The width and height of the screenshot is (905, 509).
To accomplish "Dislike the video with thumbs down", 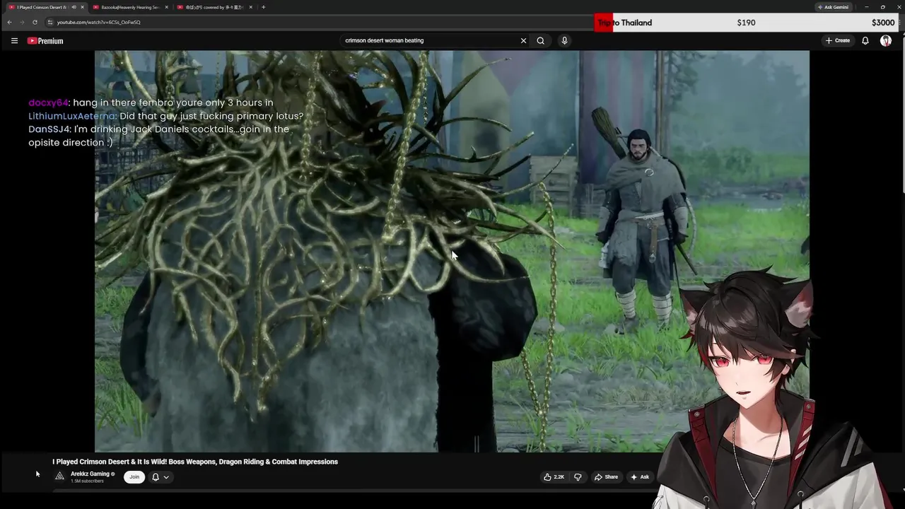I will click(578, 477).
